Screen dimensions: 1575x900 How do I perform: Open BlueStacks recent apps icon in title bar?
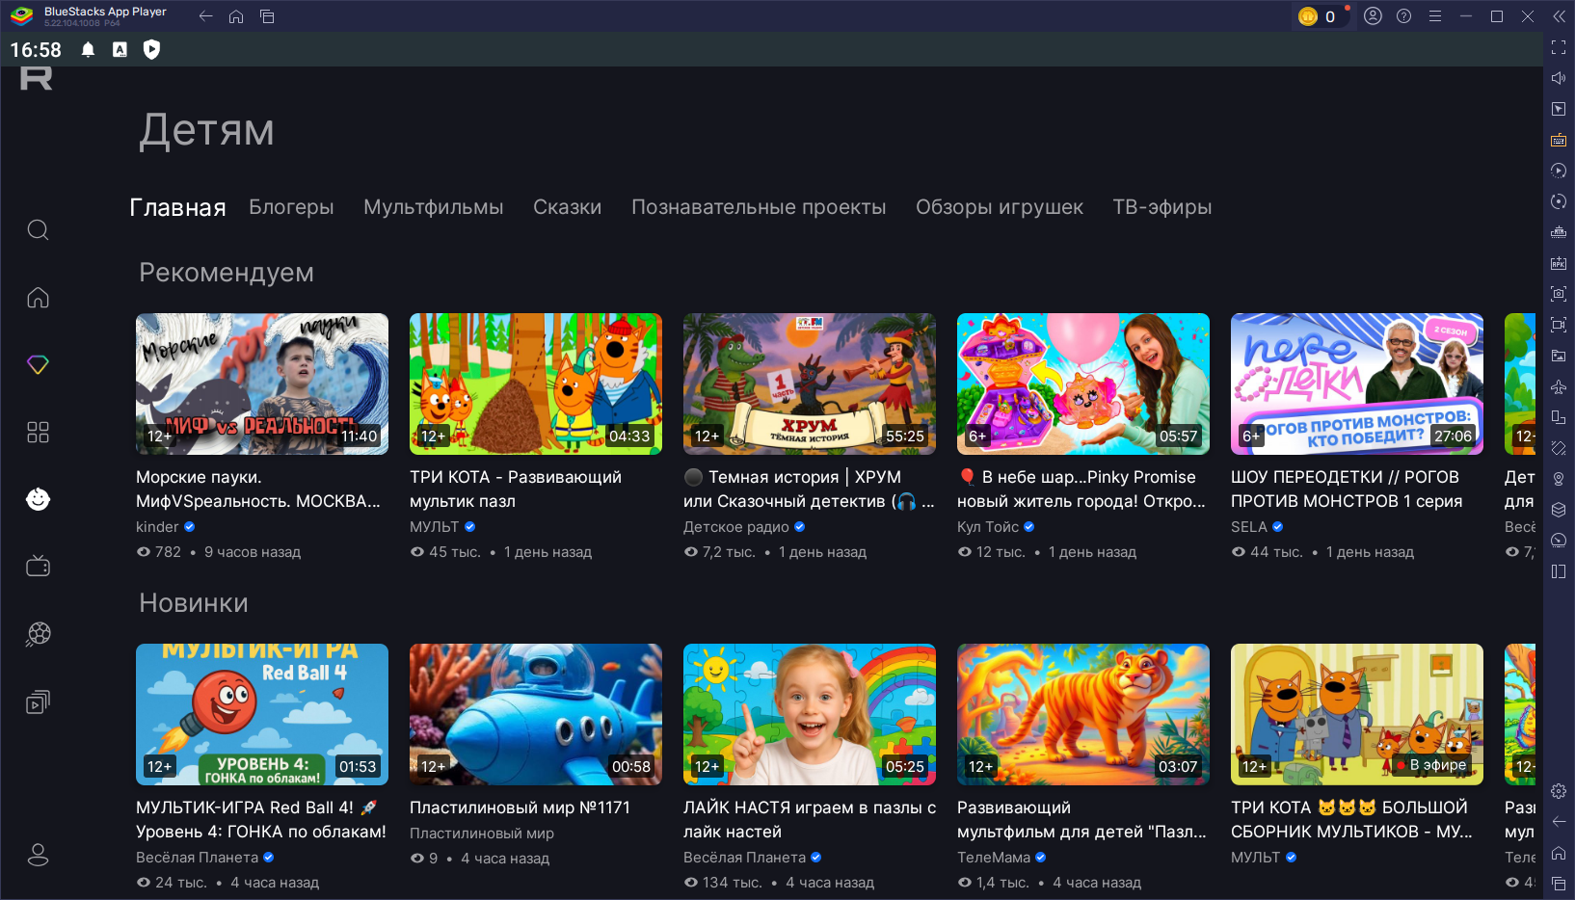(x=267, y=16)
